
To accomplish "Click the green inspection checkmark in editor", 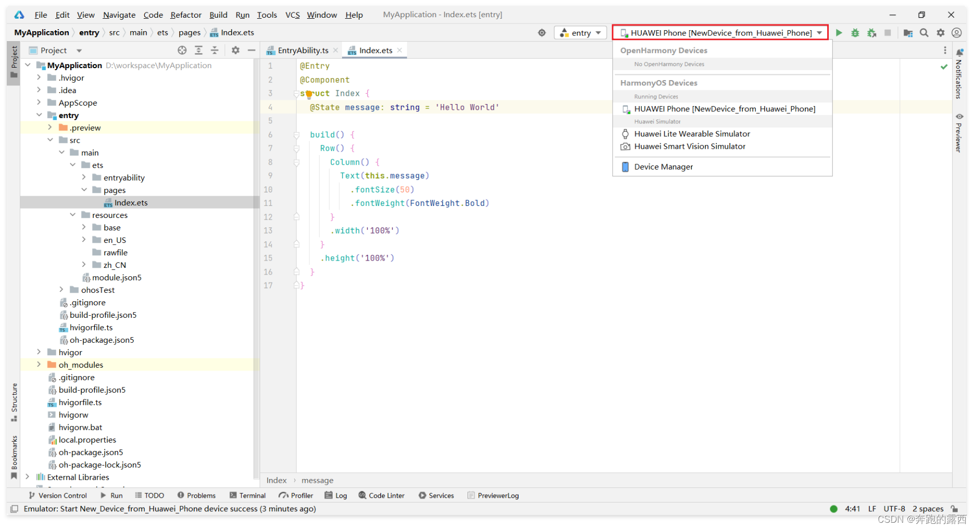I will [943, 67].
